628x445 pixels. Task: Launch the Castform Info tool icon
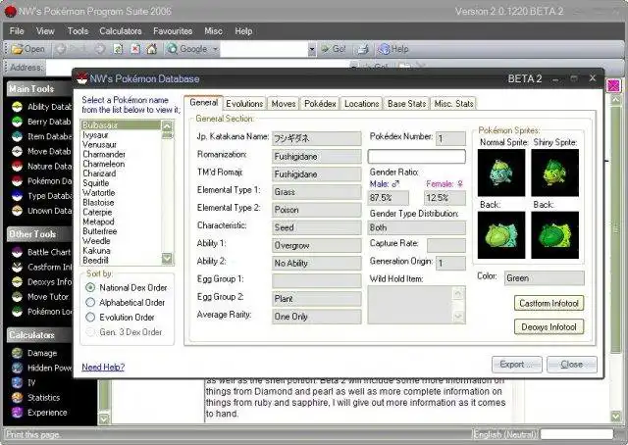point(17,267)
